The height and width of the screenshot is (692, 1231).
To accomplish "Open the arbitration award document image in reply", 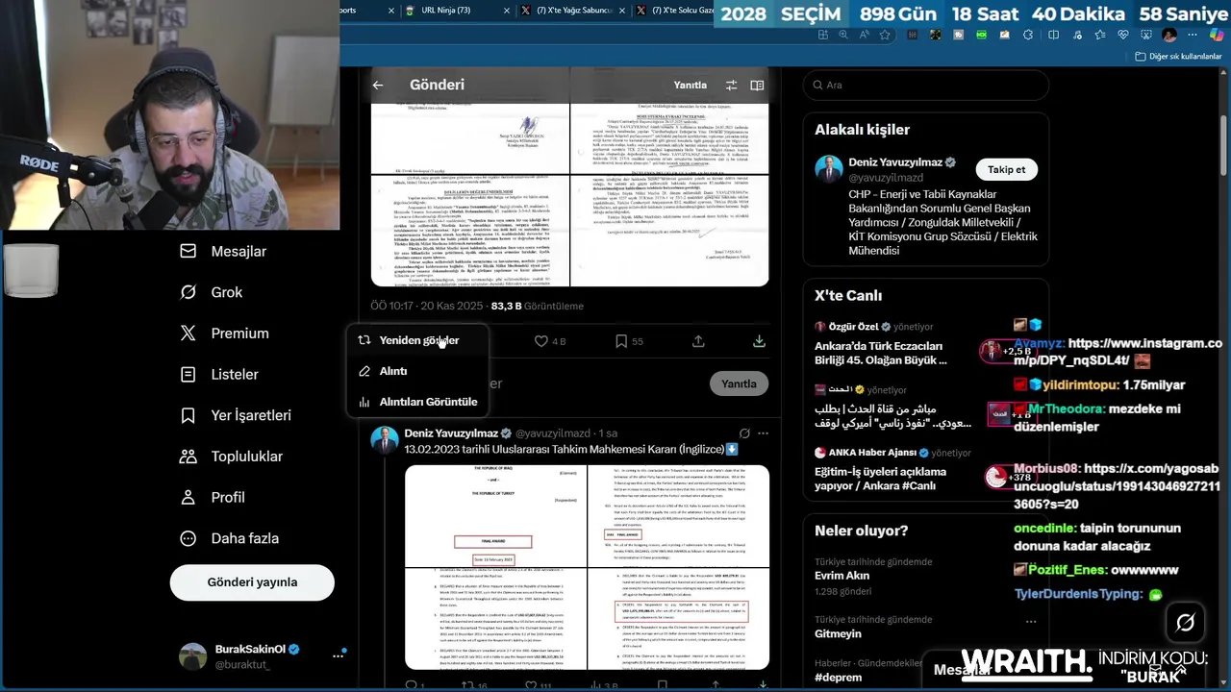I will (587, 567).
